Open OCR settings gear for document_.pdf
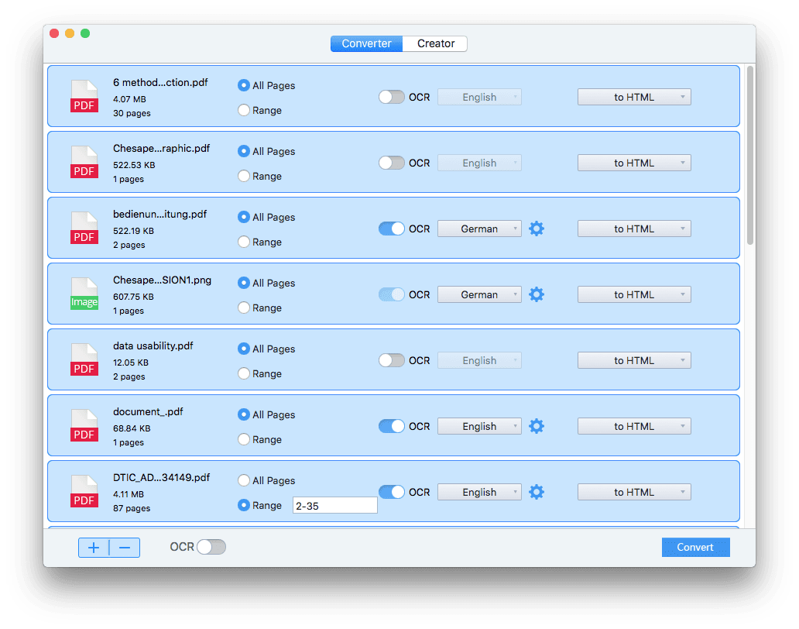This screenshot has height=629, width=799. click(x=537, y=426)
